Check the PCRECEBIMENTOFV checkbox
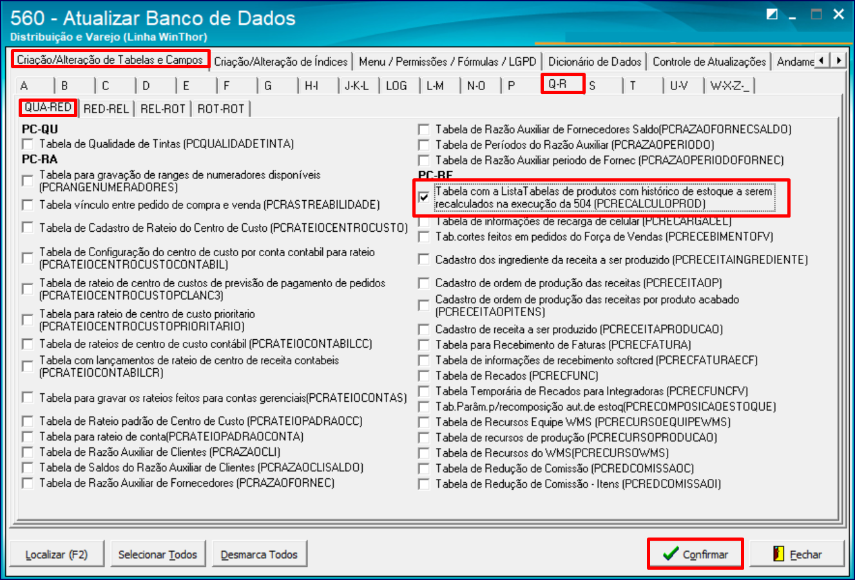This screenshot has height=580, width=855. click(423, 237)
